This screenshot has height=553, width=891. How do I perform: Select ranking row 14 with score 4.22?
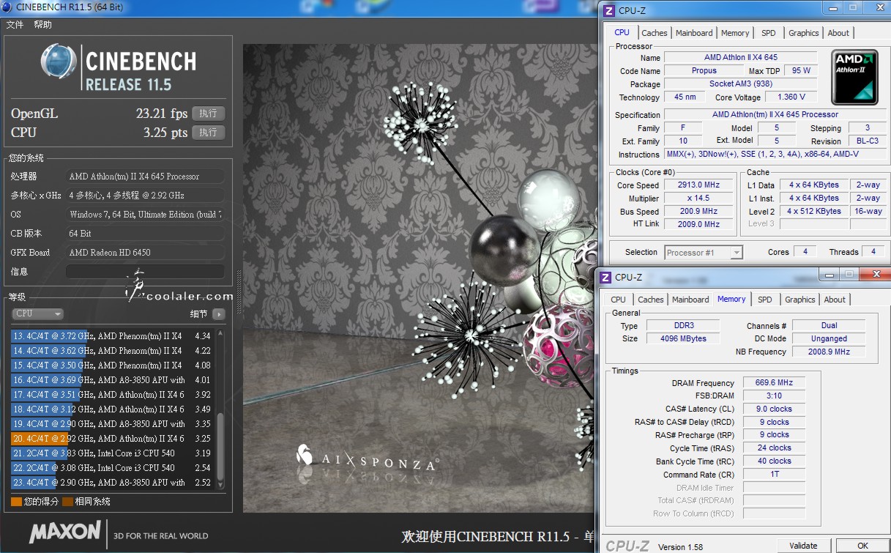tap(111, 351)
